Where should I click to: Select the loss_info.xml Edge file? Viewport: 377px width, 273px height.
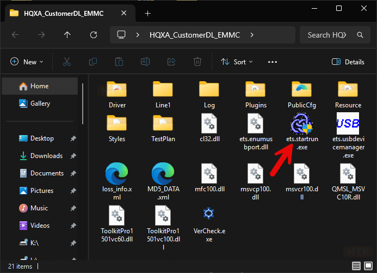tap(116, 174)
